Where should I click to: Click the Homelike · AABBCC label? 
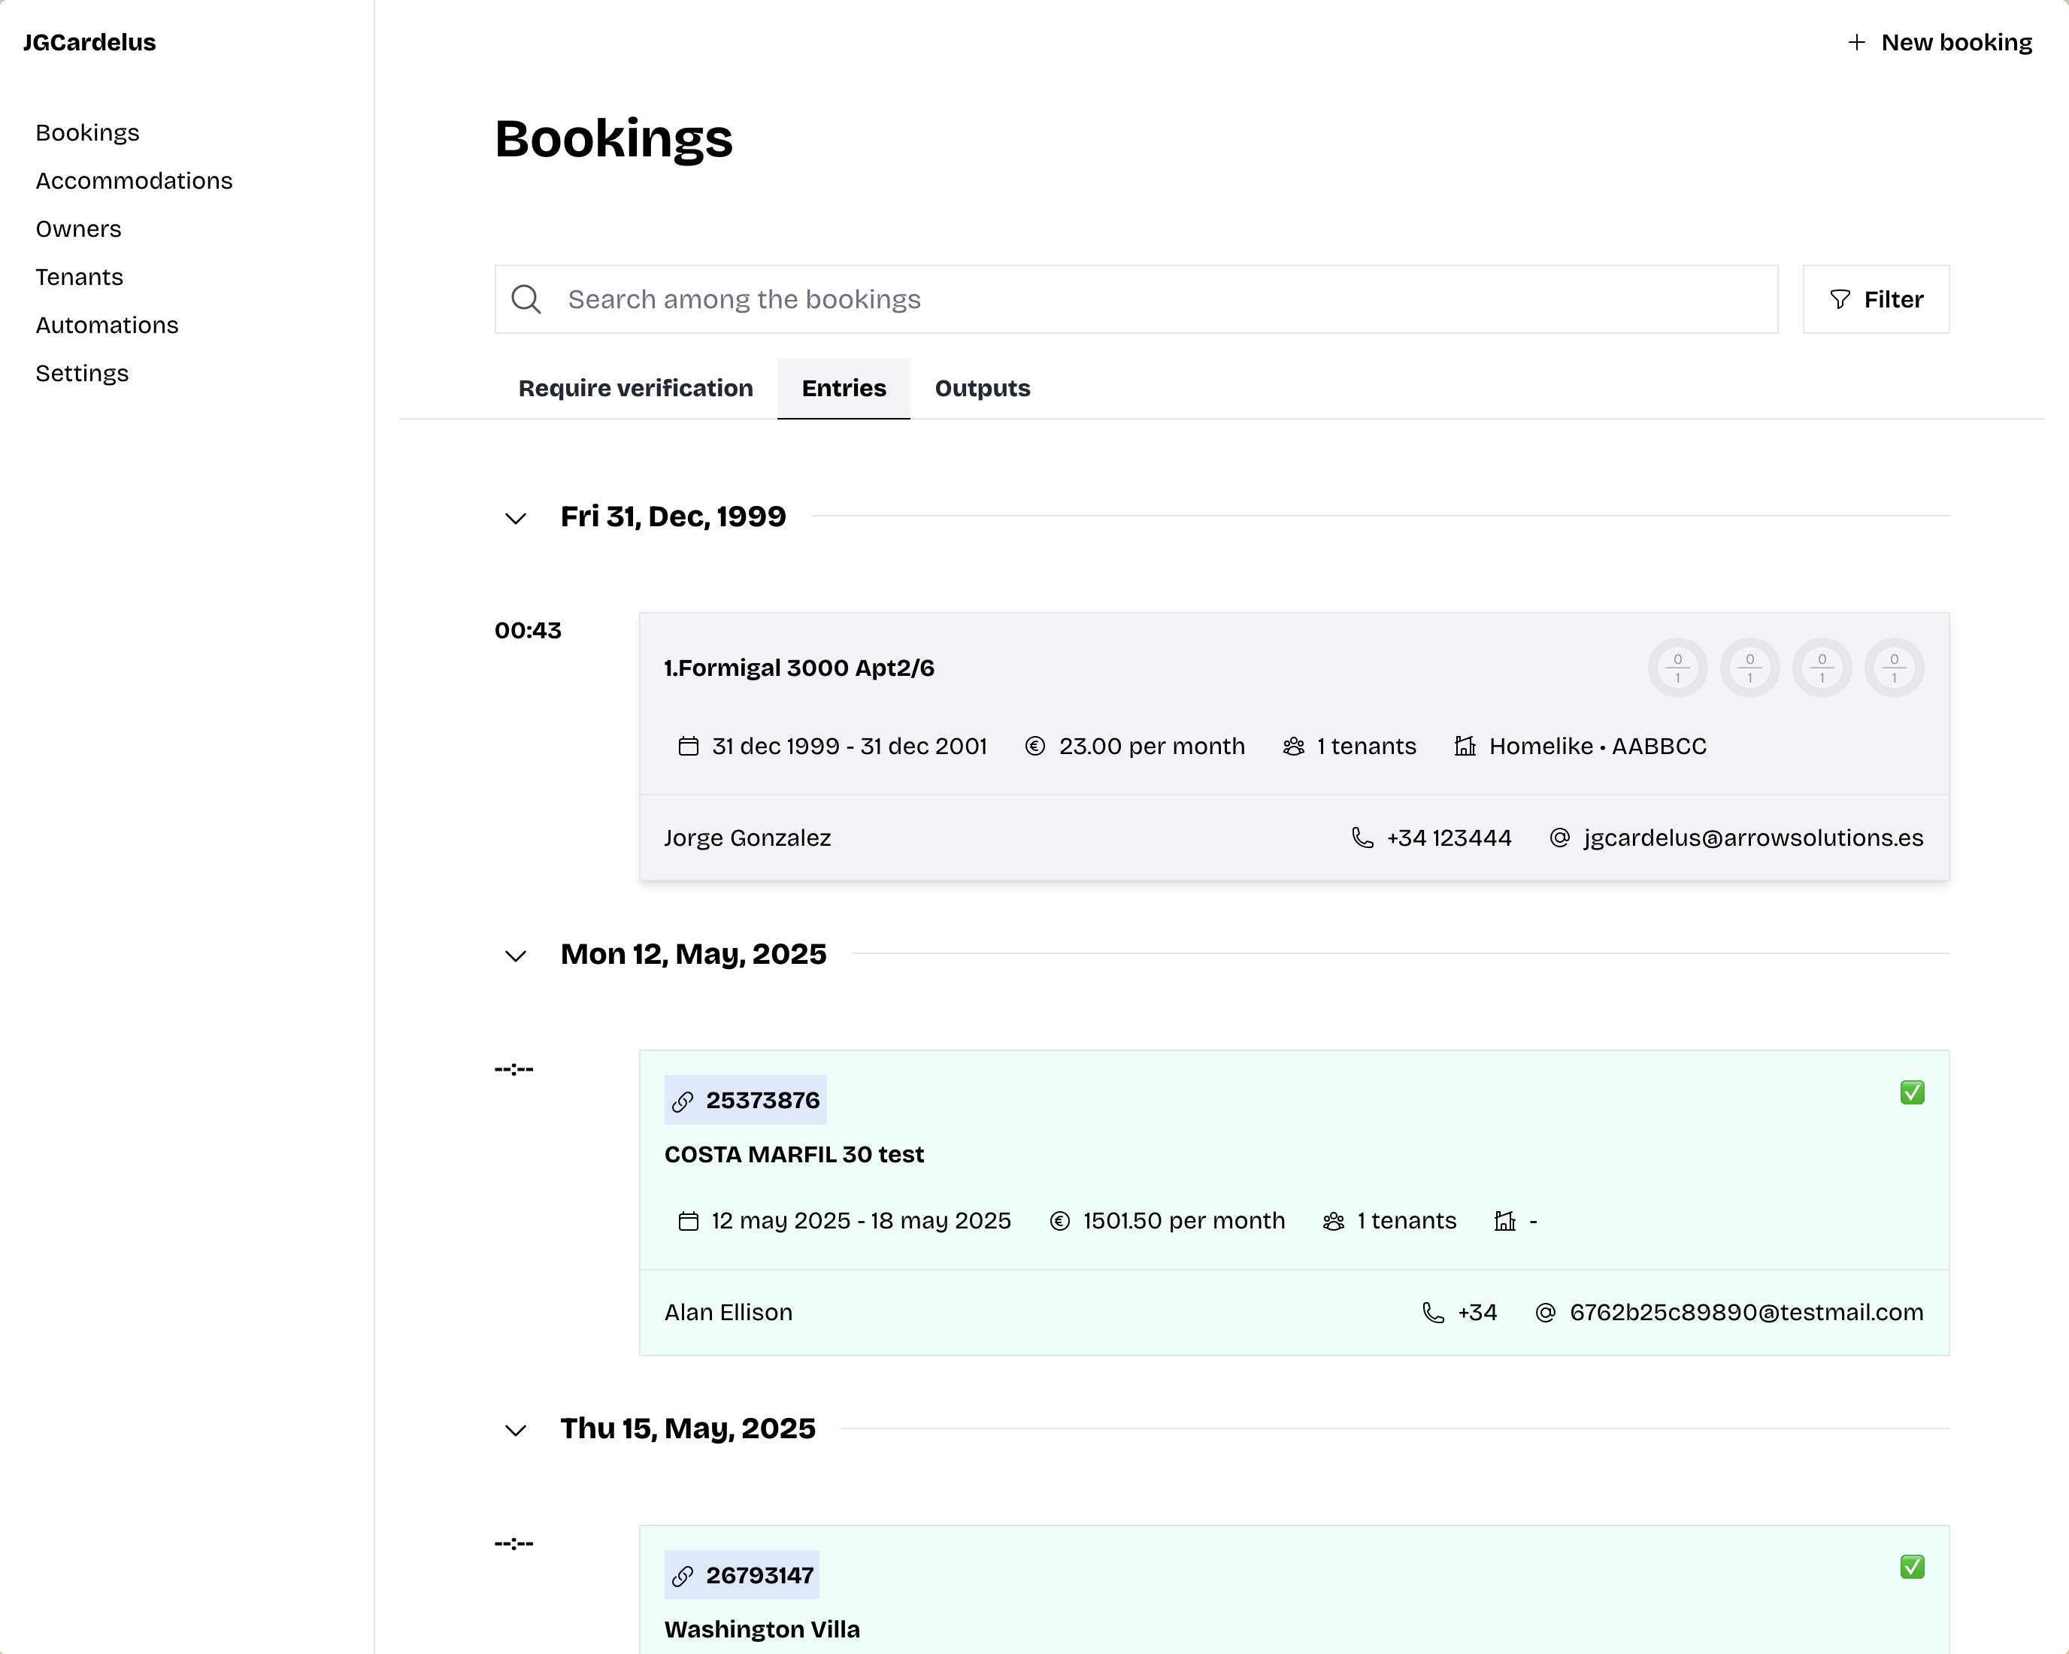(x=1598, y=747)
